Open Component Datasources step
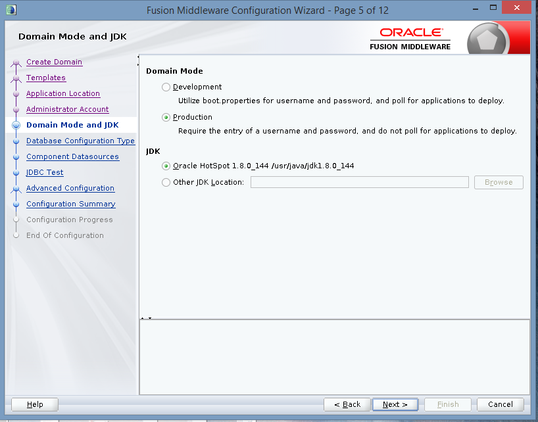The height and width of the screenshot is (422, 538). (73, 156)
